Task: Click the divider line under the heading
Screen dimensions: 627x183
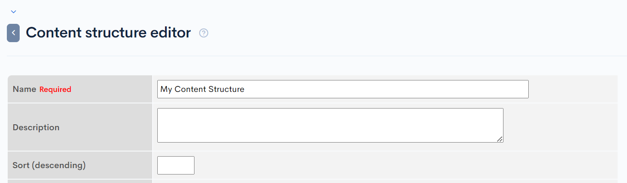Action: point(316,56)
